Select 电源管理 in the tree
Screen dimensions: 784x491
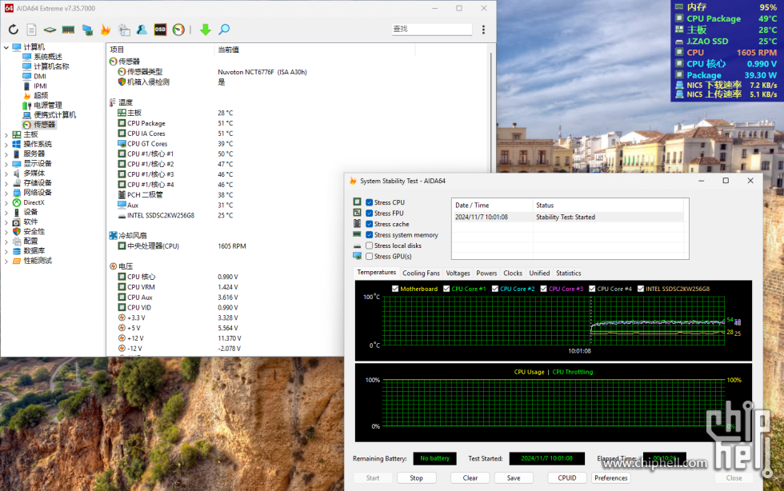click(x=48, y=106)
